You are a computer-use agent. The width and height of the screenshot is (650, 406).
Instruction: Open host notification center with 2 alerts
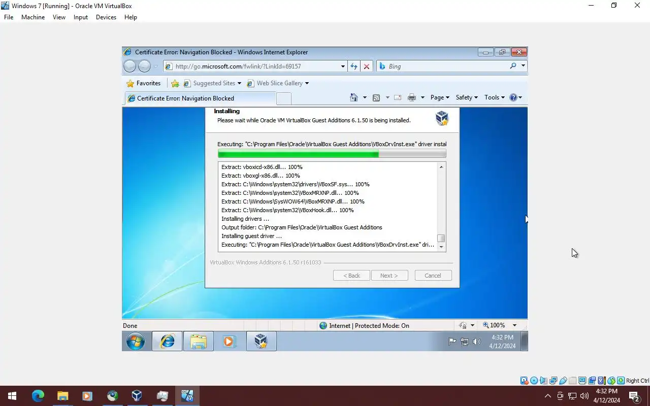(x=634, y=396)
